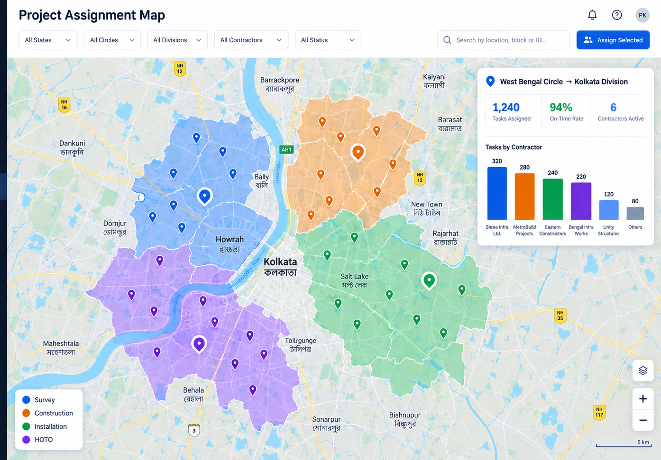Click the MetroBuild Projects bar
The image size is (661, 460).
(x=524, y=196)
